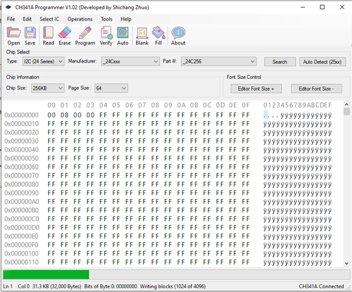Expand the Part # dropdown showing _24C256

[219, 61]
